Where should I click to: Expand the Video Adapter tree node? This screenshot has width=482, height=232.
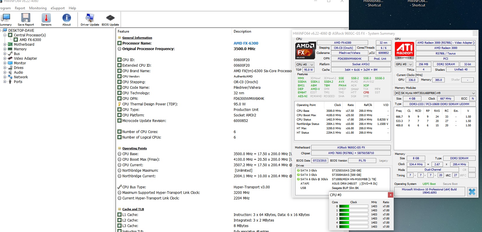click(x=5, y=59)
